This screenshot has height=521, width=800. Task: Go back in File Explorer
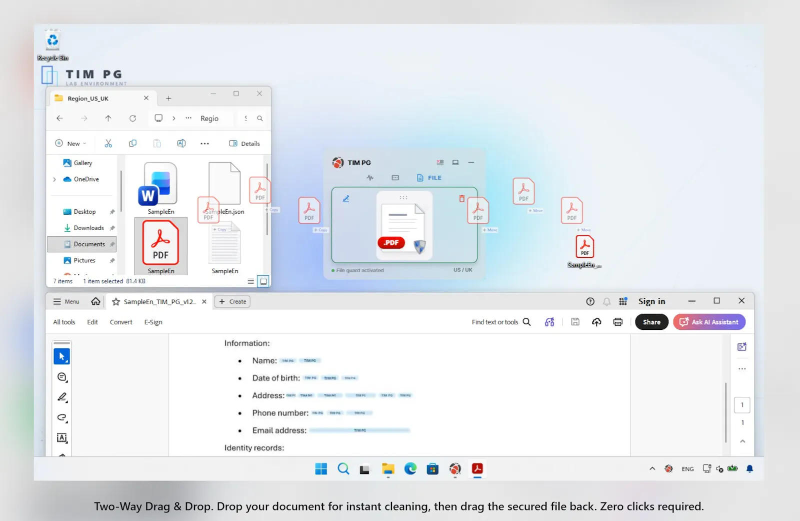point(60,119)
